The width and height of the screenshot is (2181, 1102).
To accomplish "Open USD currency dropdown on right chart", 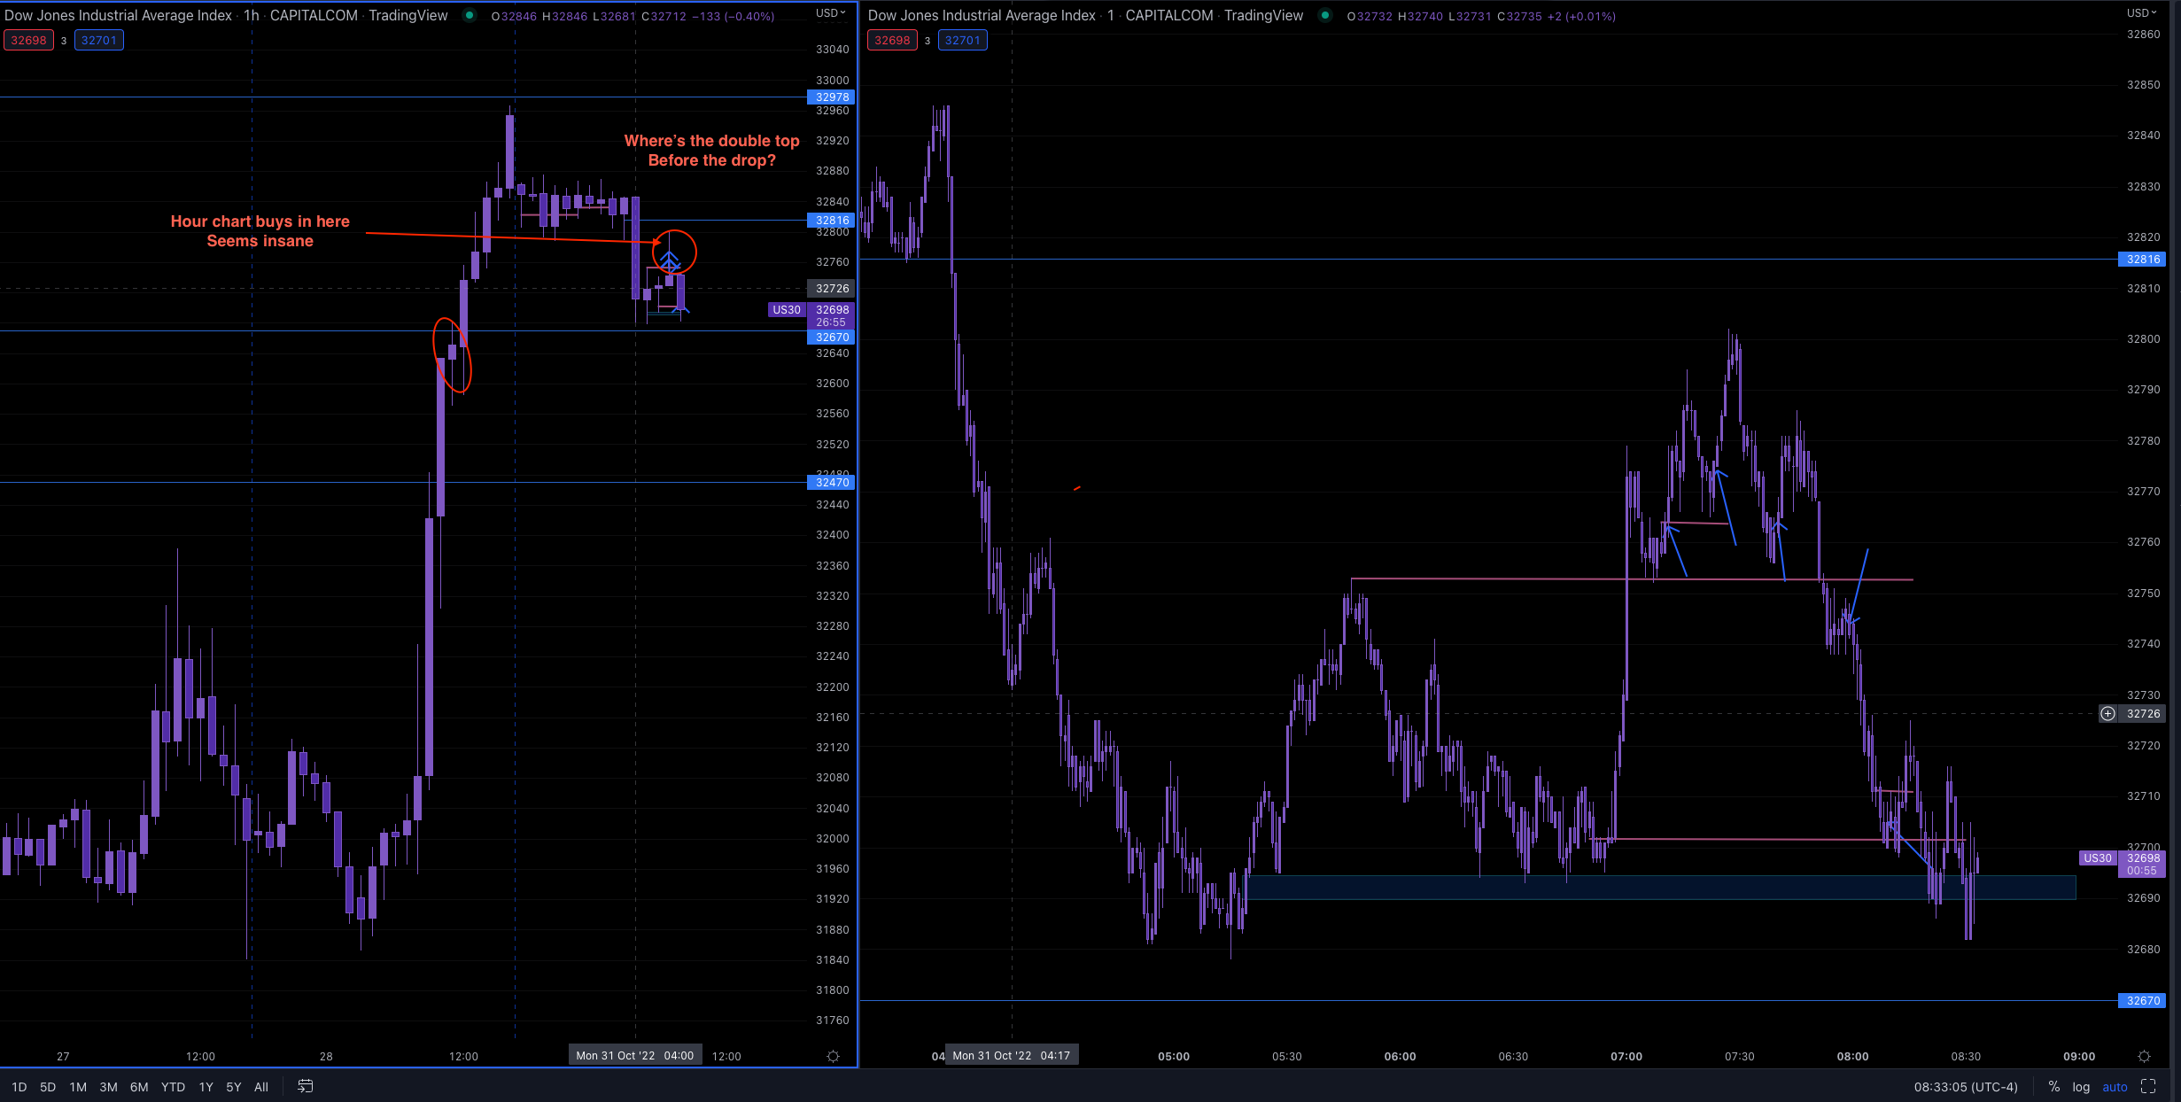I will [2141, 12].
